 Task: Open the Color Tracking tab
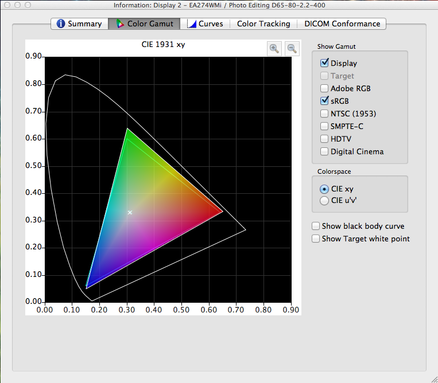point(263,24)
